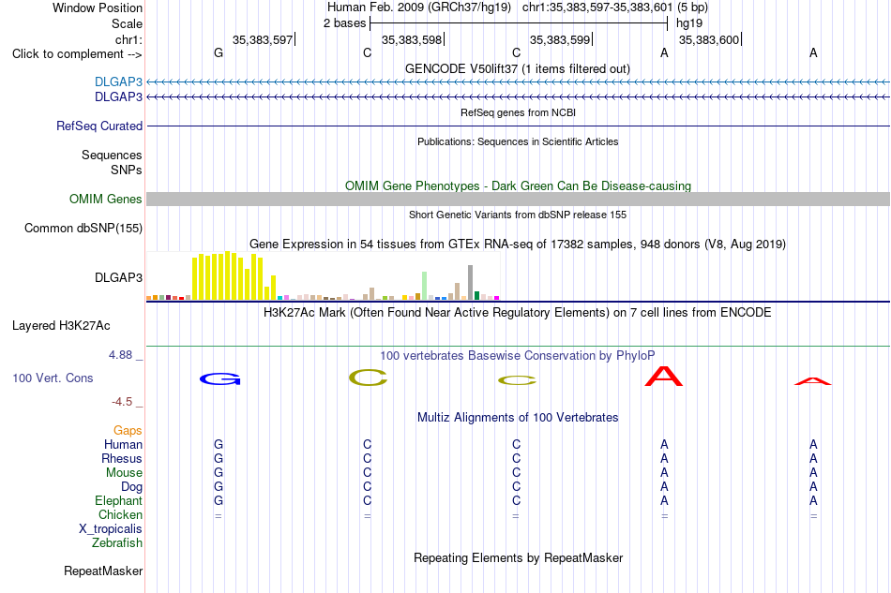This screenshot has height=593, width=891.
Task: Click the GTEx 'Gene Expression in 54 tissues' title
Action: coord(518,244)
